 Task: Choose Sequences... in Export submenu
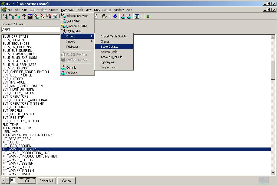click(114, 67)
